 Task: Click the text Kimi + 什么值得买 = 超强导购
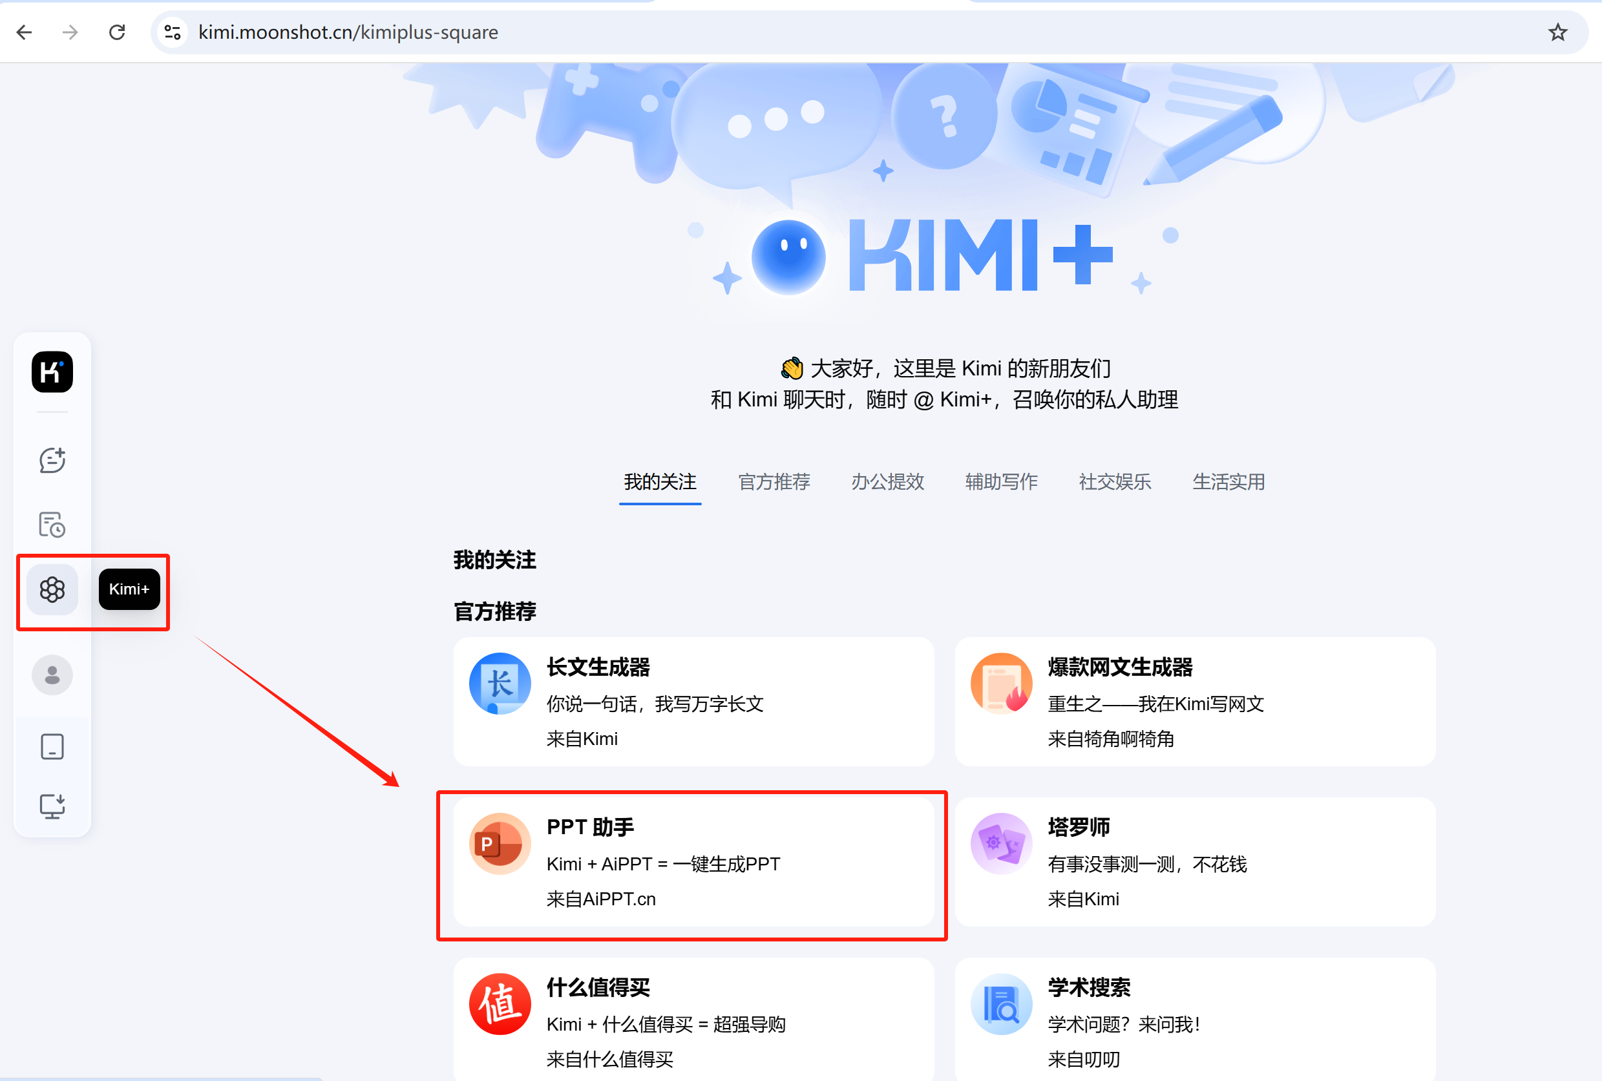pos(666,1025)
